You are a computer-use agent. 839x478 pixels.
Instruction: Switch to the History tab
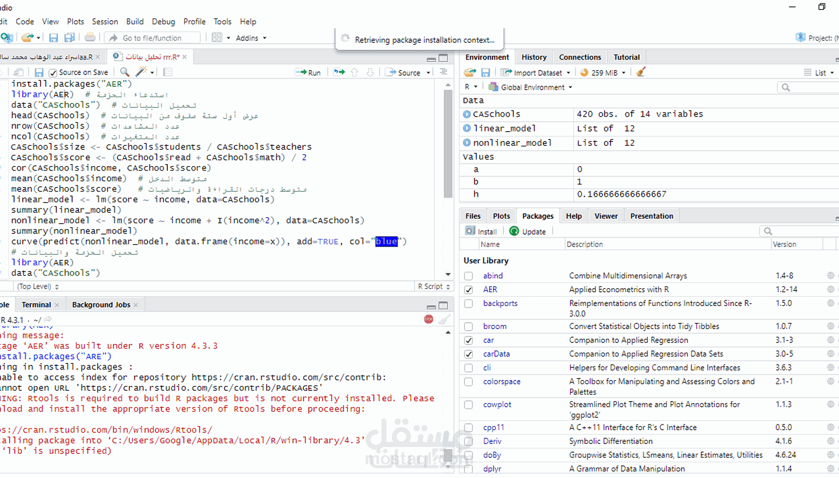[534, 57]
